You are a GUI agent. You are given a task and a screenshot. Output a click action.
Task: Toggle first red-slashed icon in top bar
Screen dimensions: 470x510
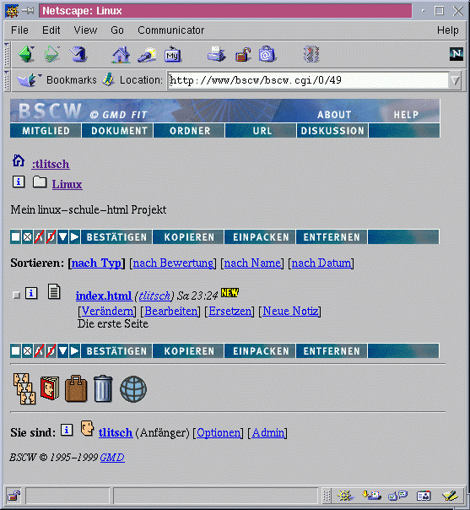click(x=39, y=236)
